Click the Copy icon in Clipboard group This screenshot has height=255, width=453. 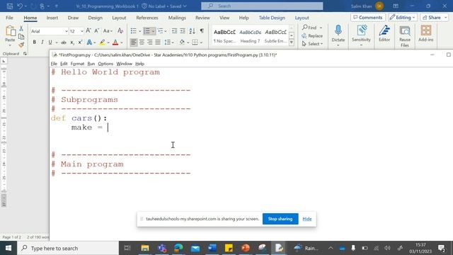(21, 37)
